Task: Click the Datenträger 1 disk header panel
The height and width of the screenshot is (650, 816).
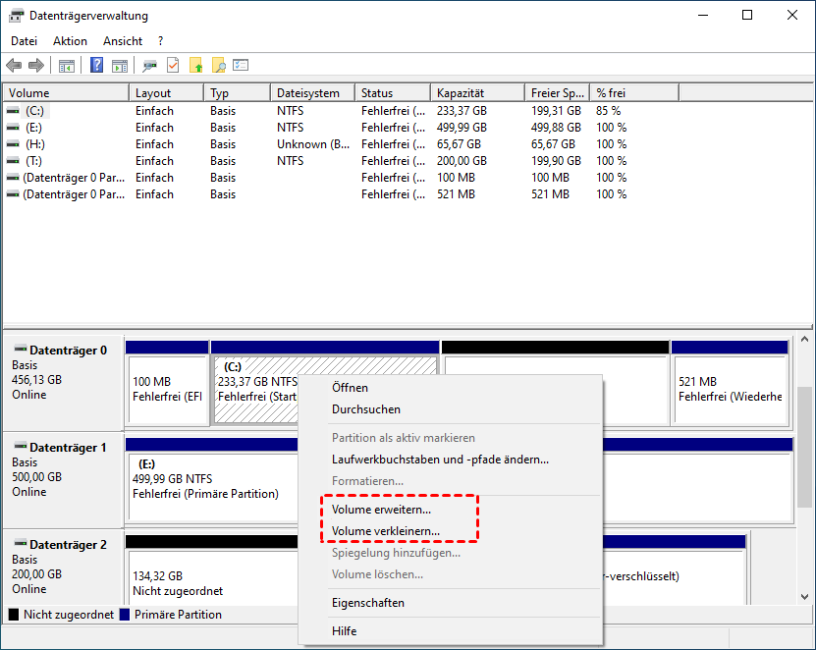Action: pos(63,480)
